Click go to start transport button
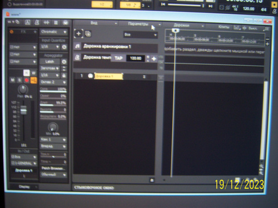This screenshot has height=208, width=278. (x=163, y=4)
